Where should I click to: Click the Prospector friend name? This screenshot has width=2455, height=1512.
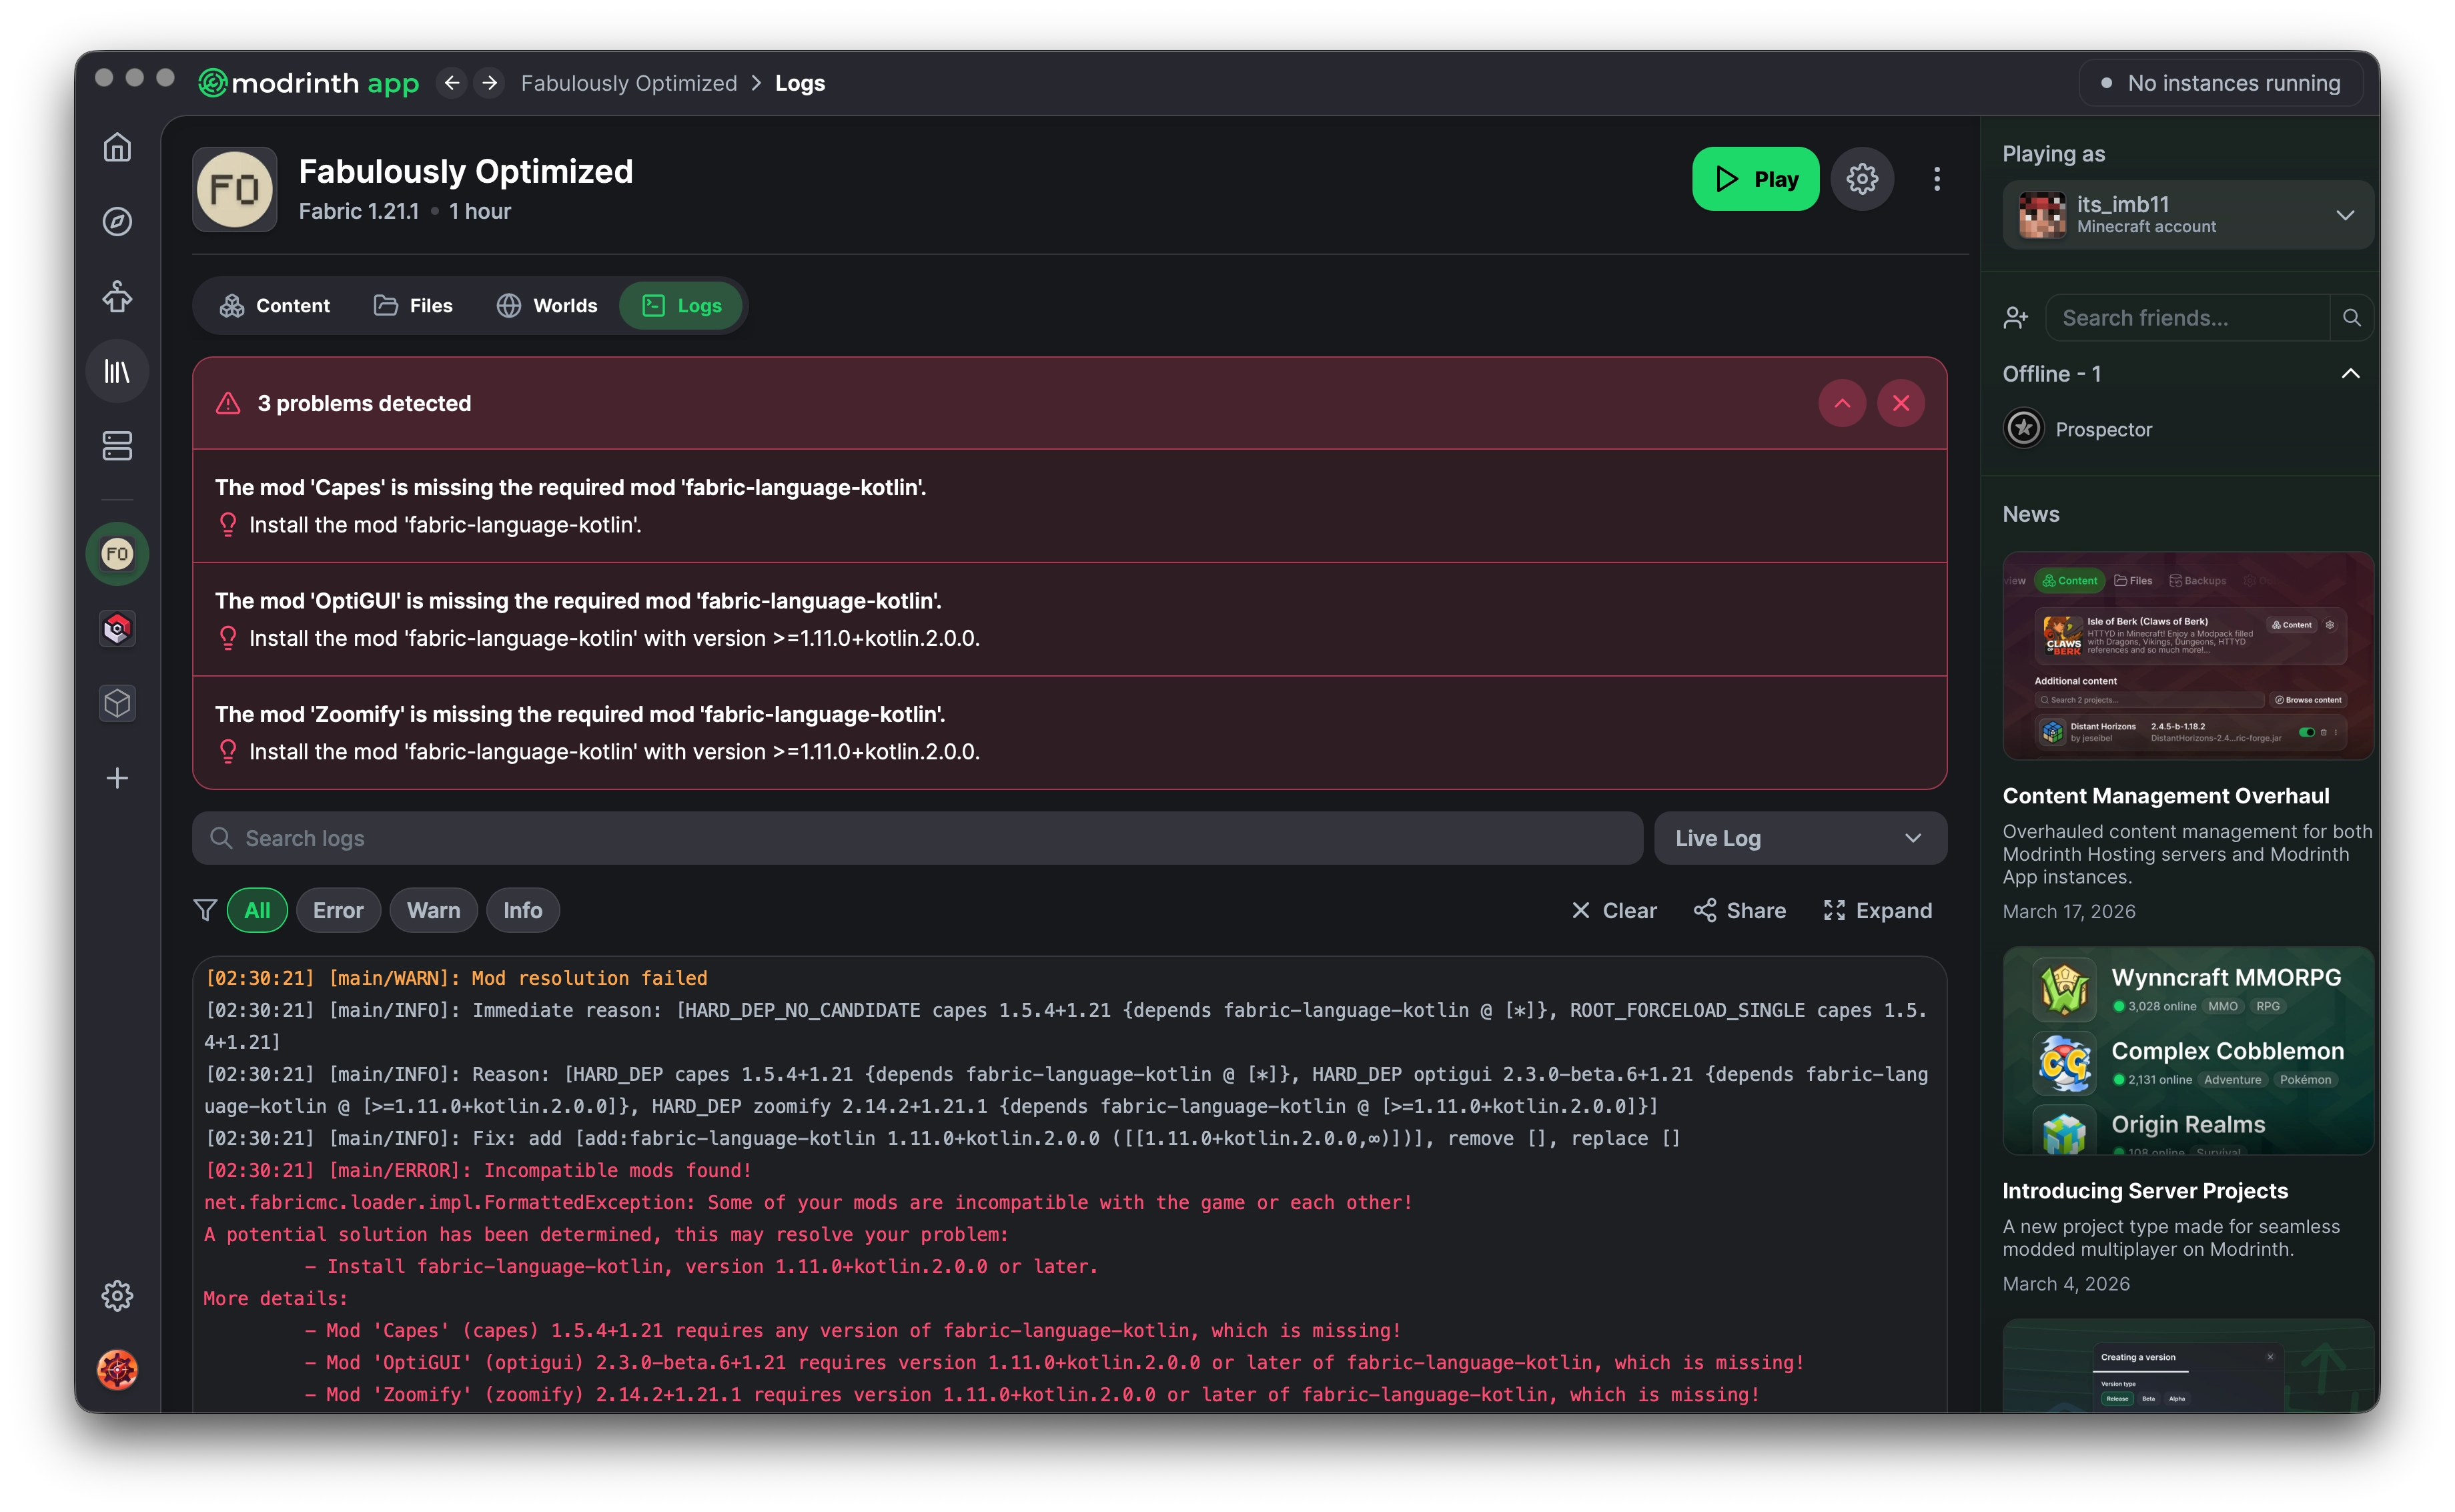2104,429
